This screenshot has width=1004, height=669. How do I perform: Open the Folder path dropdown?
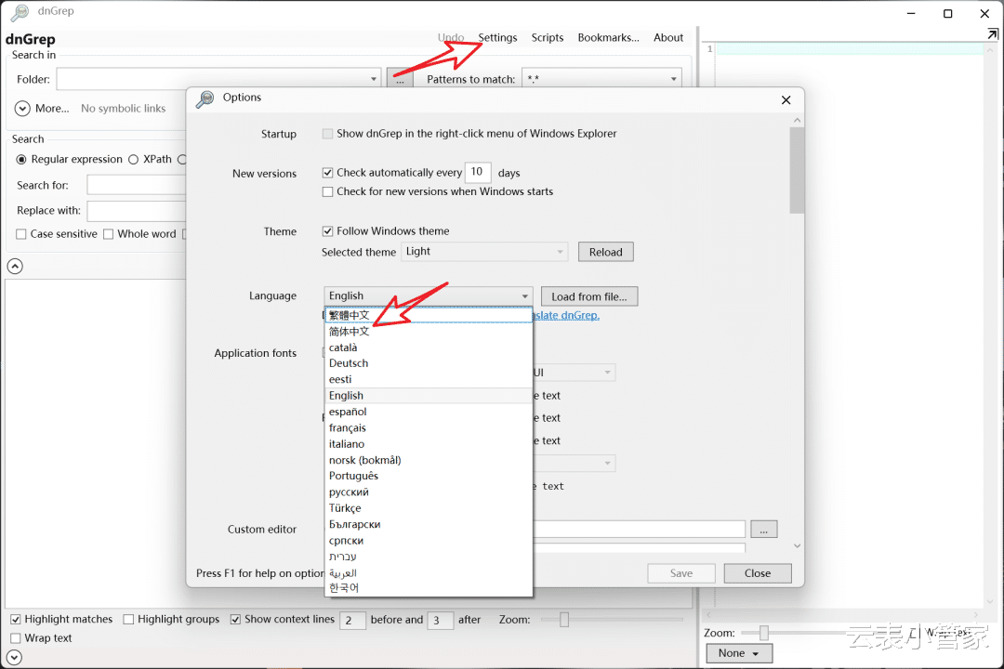point(374,79)
